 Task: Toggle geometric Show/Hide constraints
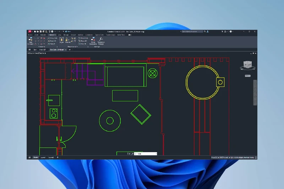pos(53,38)
